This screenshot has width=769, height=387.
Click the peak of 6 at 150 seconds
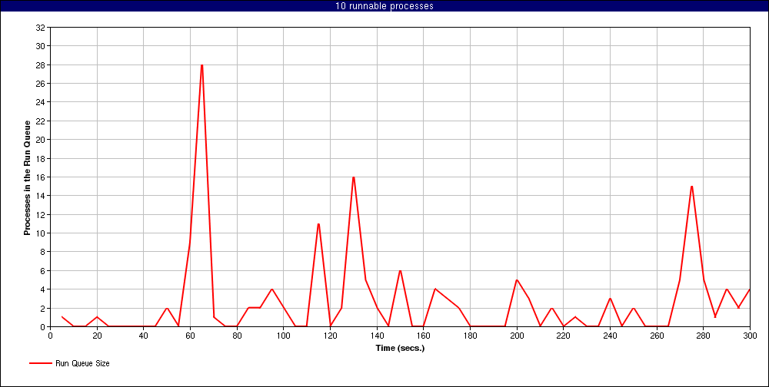(x=400, y=271)
